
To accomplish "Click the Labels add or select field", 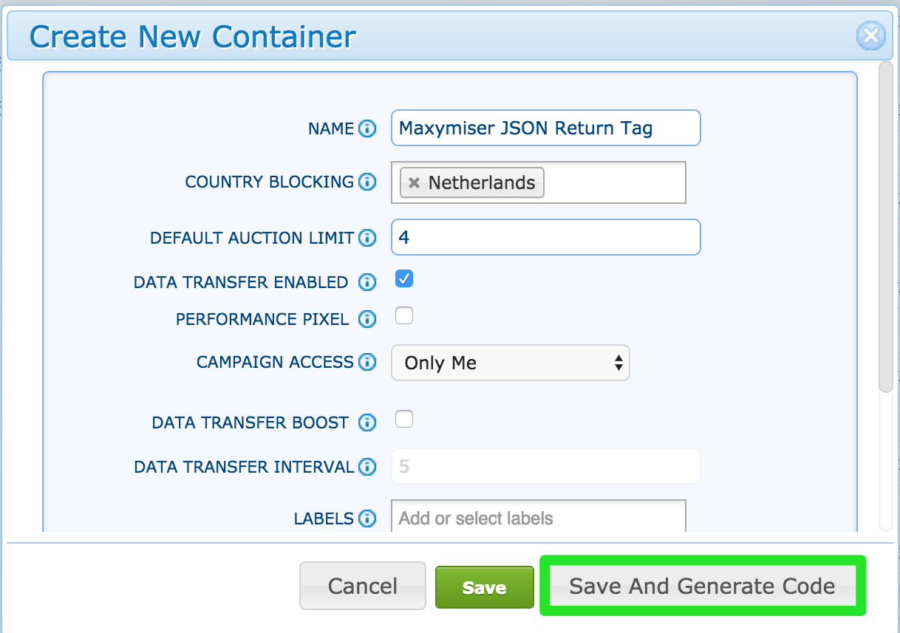I will [538, 518].
